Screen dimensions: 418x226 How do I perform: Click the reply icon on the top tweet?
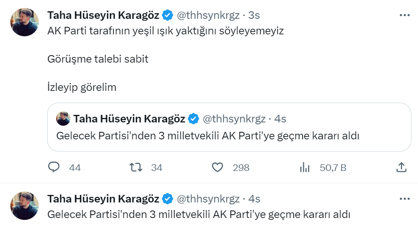[54, 167]
